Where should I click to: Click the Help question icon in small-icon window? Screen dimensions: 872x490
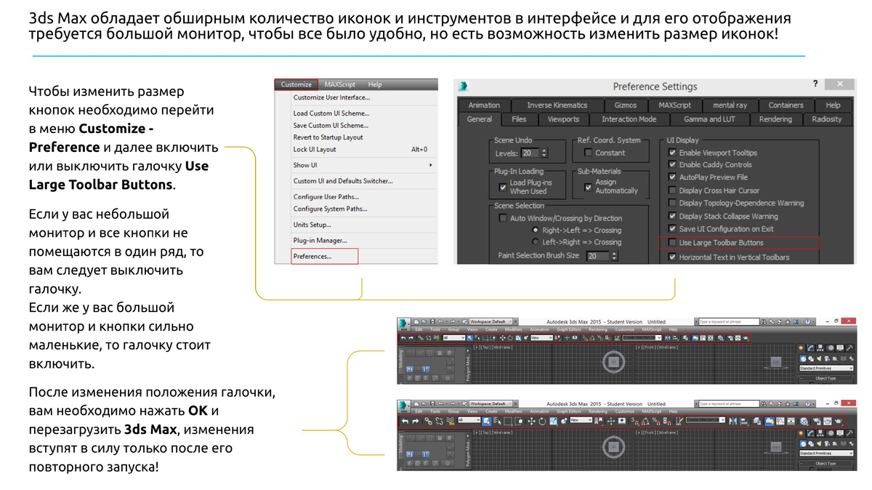coord(807,322)
